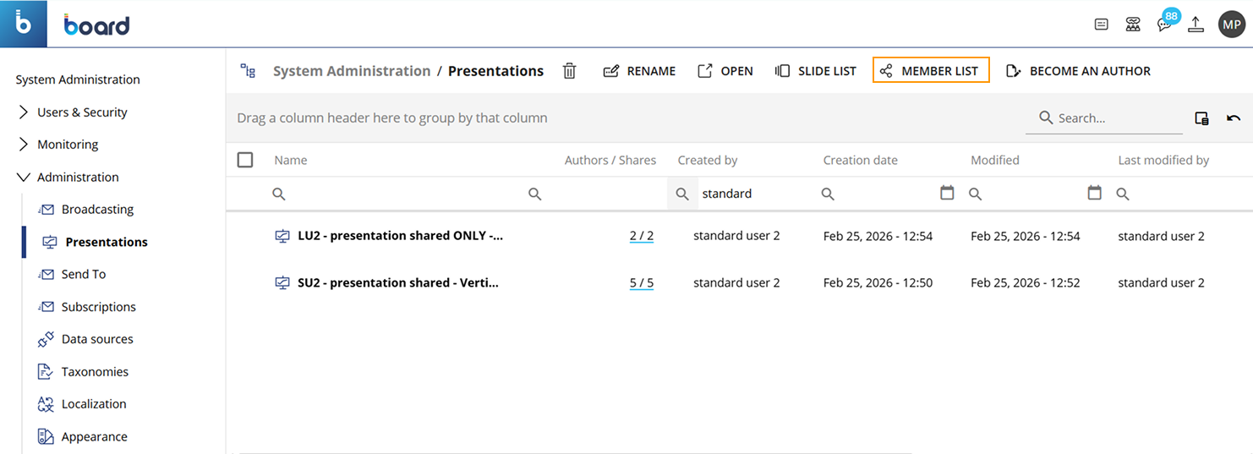Click SLIDE LIST in the toolbar
The width and height of the screenshot is (1253, 454).
pyautogui.click(x=815, y=71)
